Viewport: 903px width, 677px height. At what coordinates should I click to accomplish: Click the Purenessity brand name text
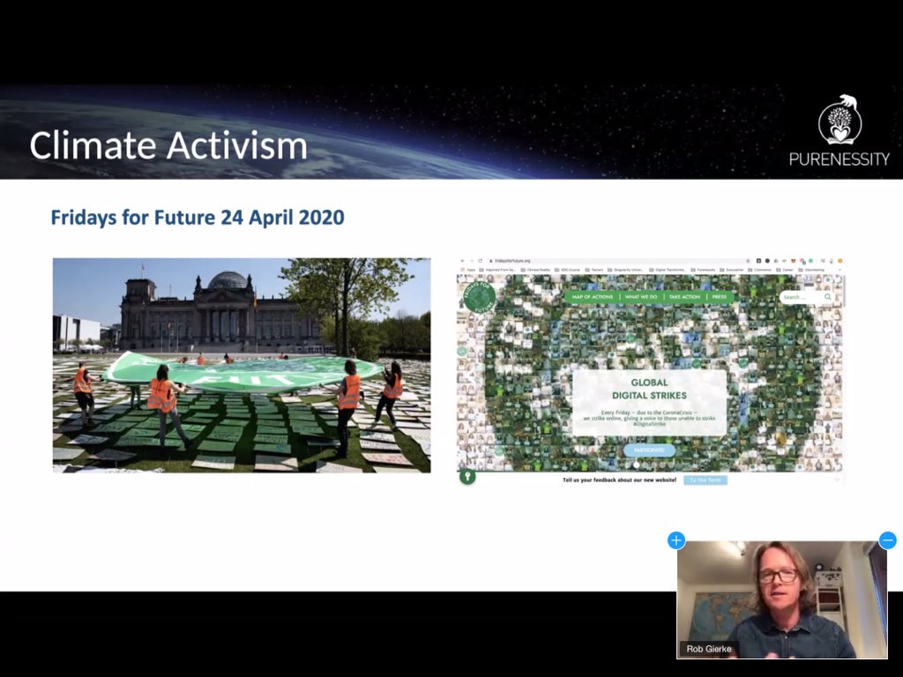[x=840, y=159]
